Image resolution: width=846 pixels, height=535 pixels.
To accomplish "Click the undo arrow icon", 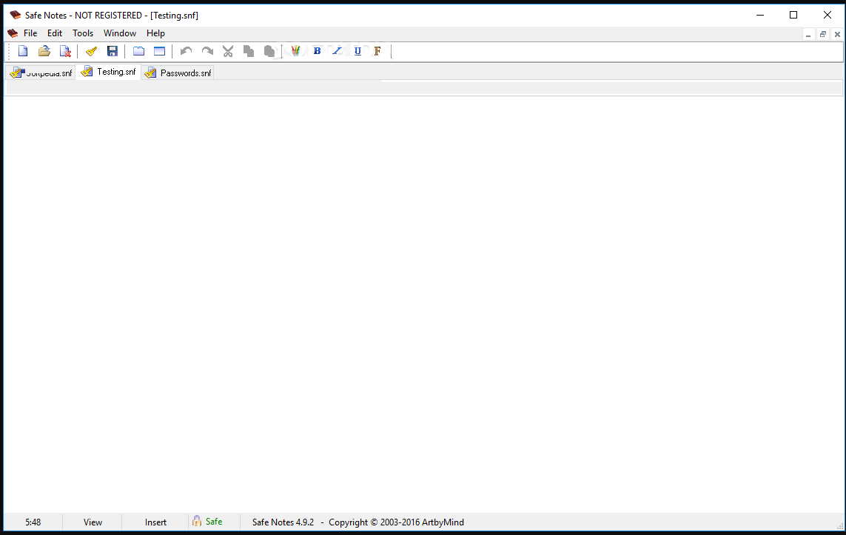I will pyautogui.click(x=186, y=51).
